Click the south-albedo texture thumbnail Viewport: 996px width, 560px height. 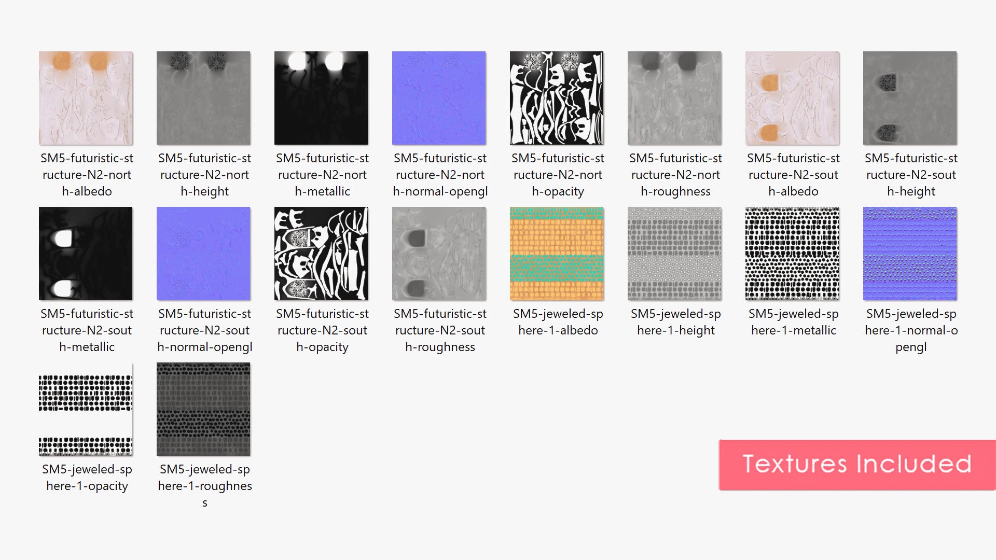[x=793, y=98]
